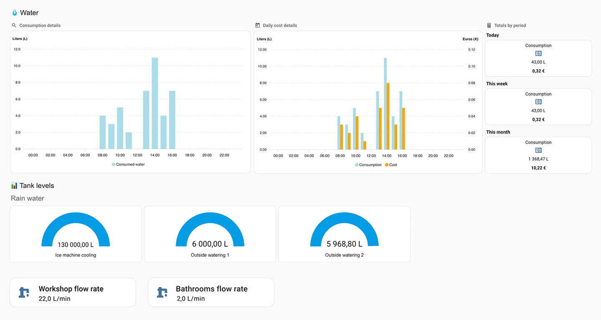This screenshot has width=601, height=320.
Task: Select the Outside watering 1 tank gauge
Action: (210, 234)
